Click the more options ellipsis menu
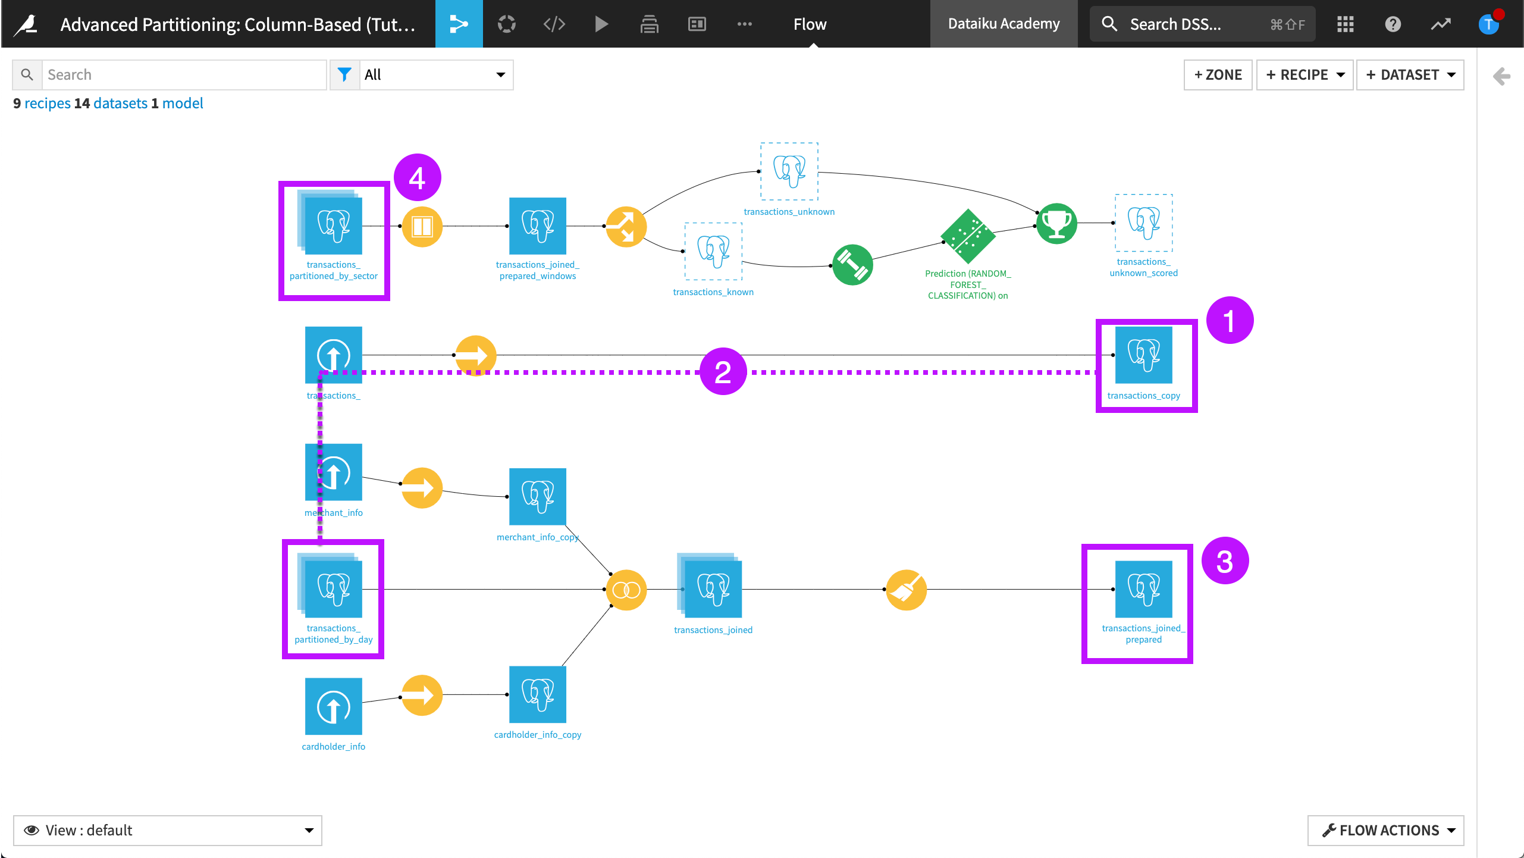The height and width of the screenshot is (858, 1524). click(744, 24)
